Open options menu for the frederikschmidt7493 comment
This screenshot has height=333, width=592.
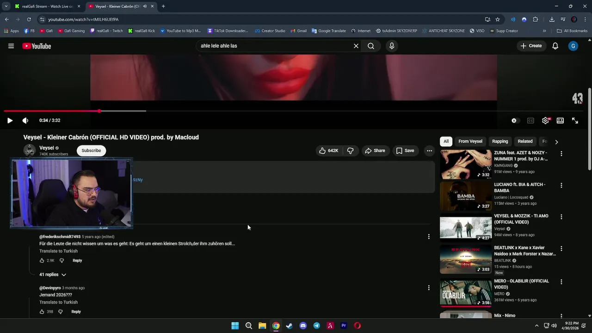tap(429, 236)
